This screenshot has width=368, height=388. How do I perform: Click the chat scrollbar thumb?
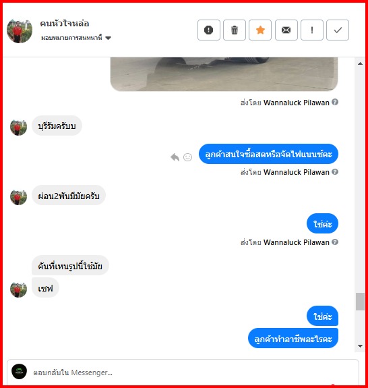[360, 302]
